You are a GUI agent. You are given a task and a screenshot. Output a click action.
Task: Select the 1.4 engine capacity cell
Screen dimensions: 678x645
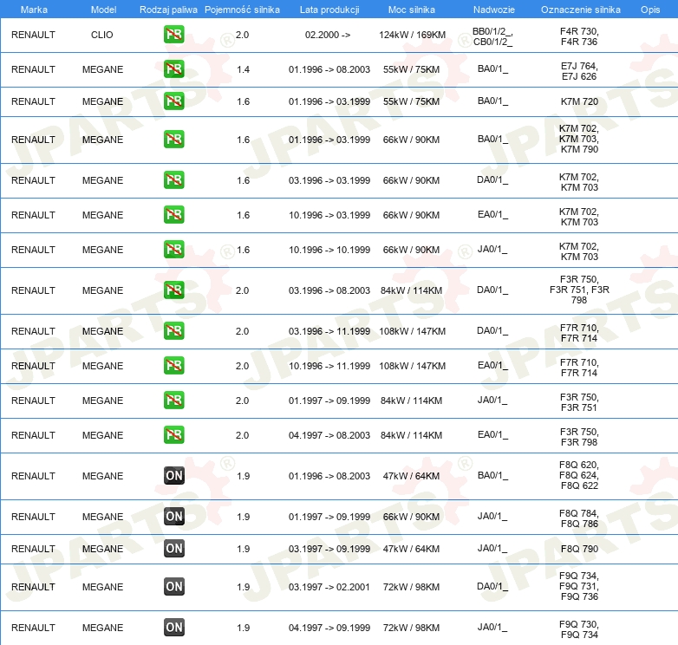point(243,69)
